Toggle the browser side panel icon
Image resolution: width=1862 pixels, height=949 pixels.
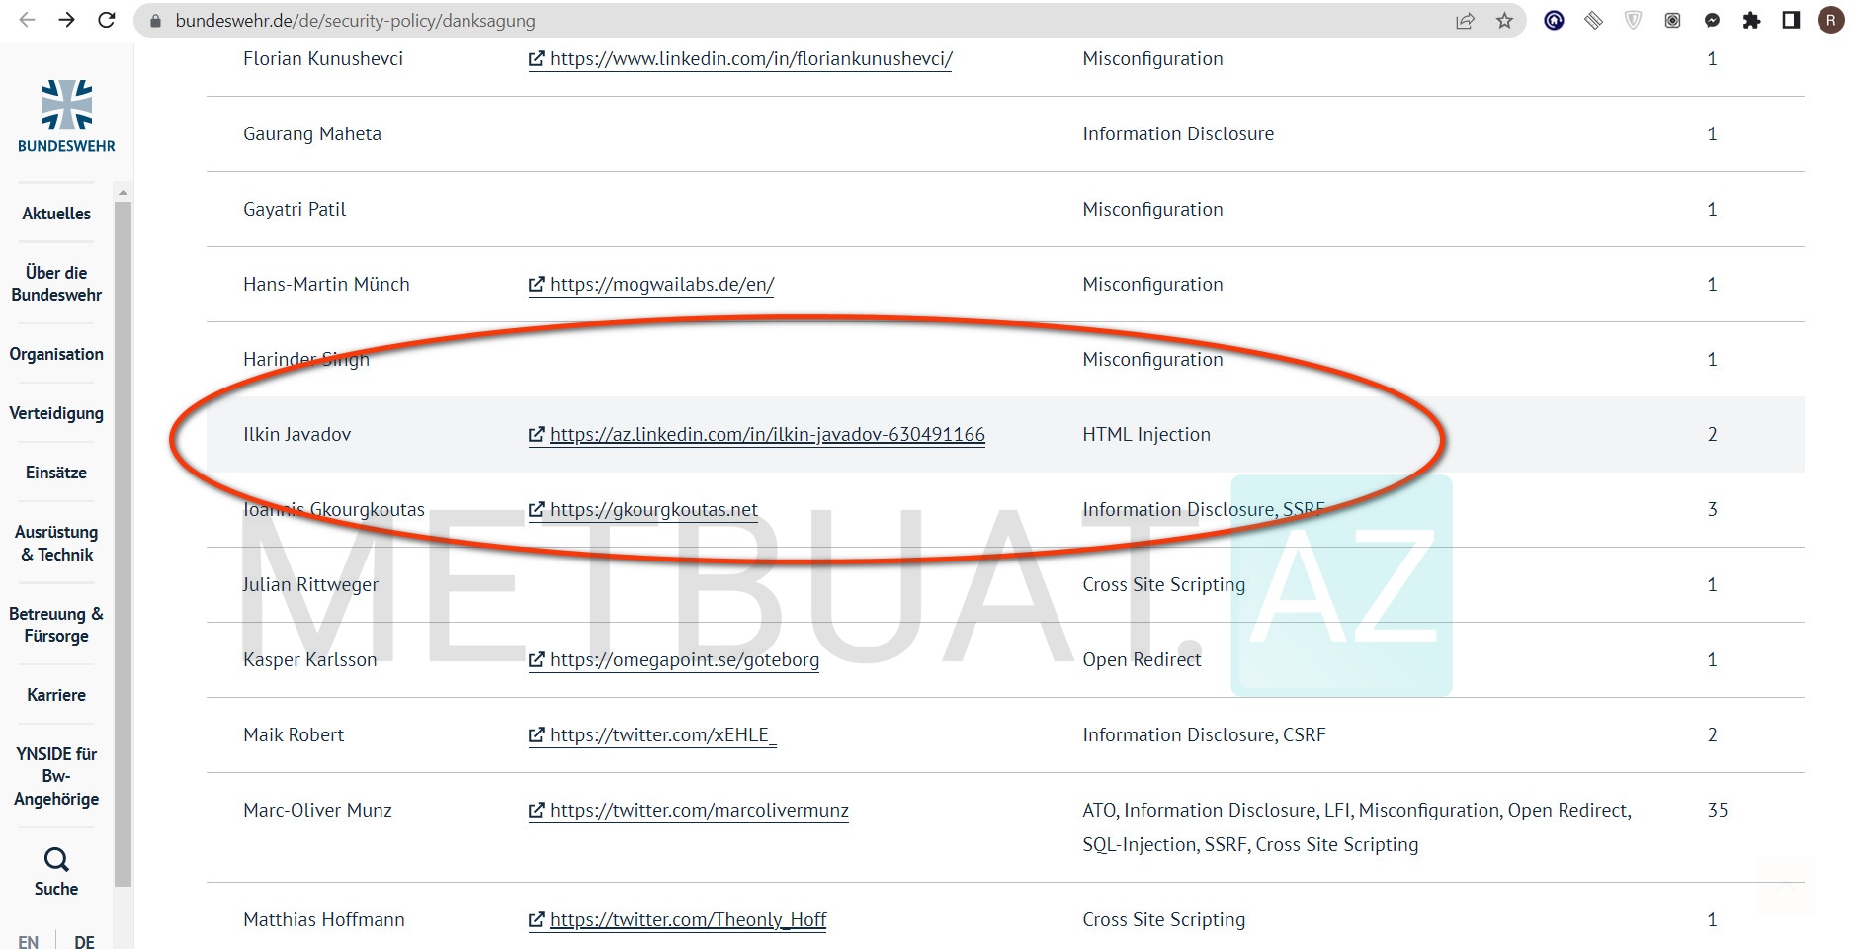(x=1791, y=20)
